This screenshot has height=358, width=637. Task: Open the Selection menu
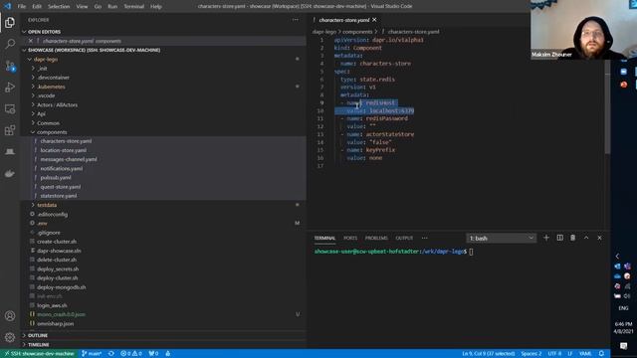[x=59, y=7]
